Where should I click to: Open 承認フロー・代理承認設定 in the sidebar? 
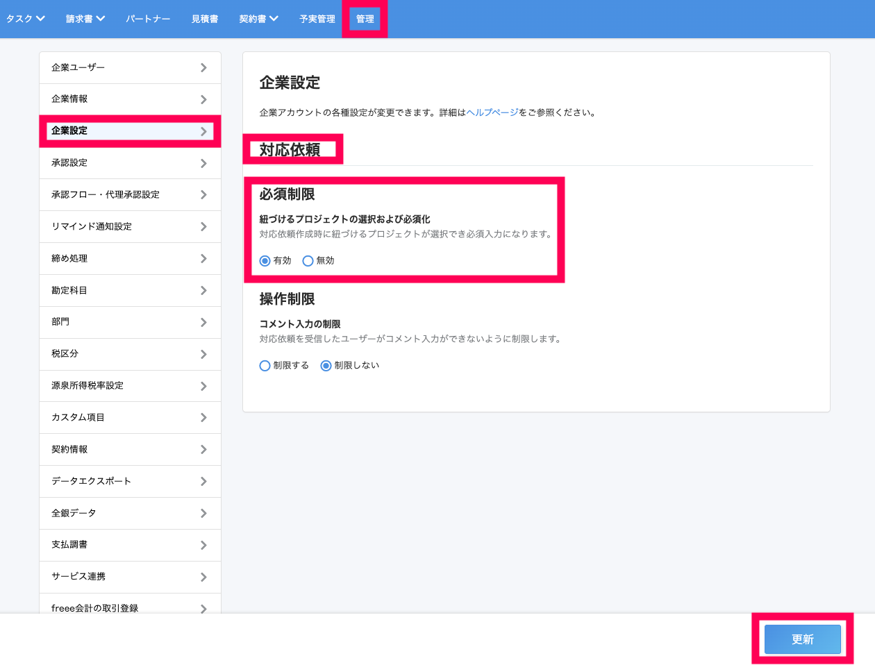[x=130, y=195]
